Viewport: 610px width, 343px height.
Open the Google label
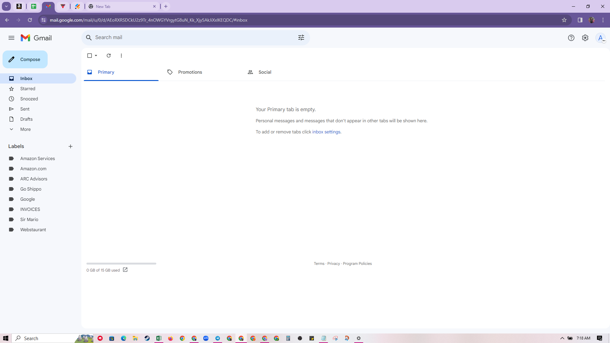[x=38, y=199]
